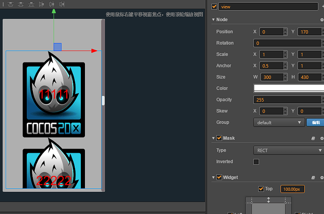324x214 pixels.
Task: Collapse the Widget component section
Action: (213, 177)
